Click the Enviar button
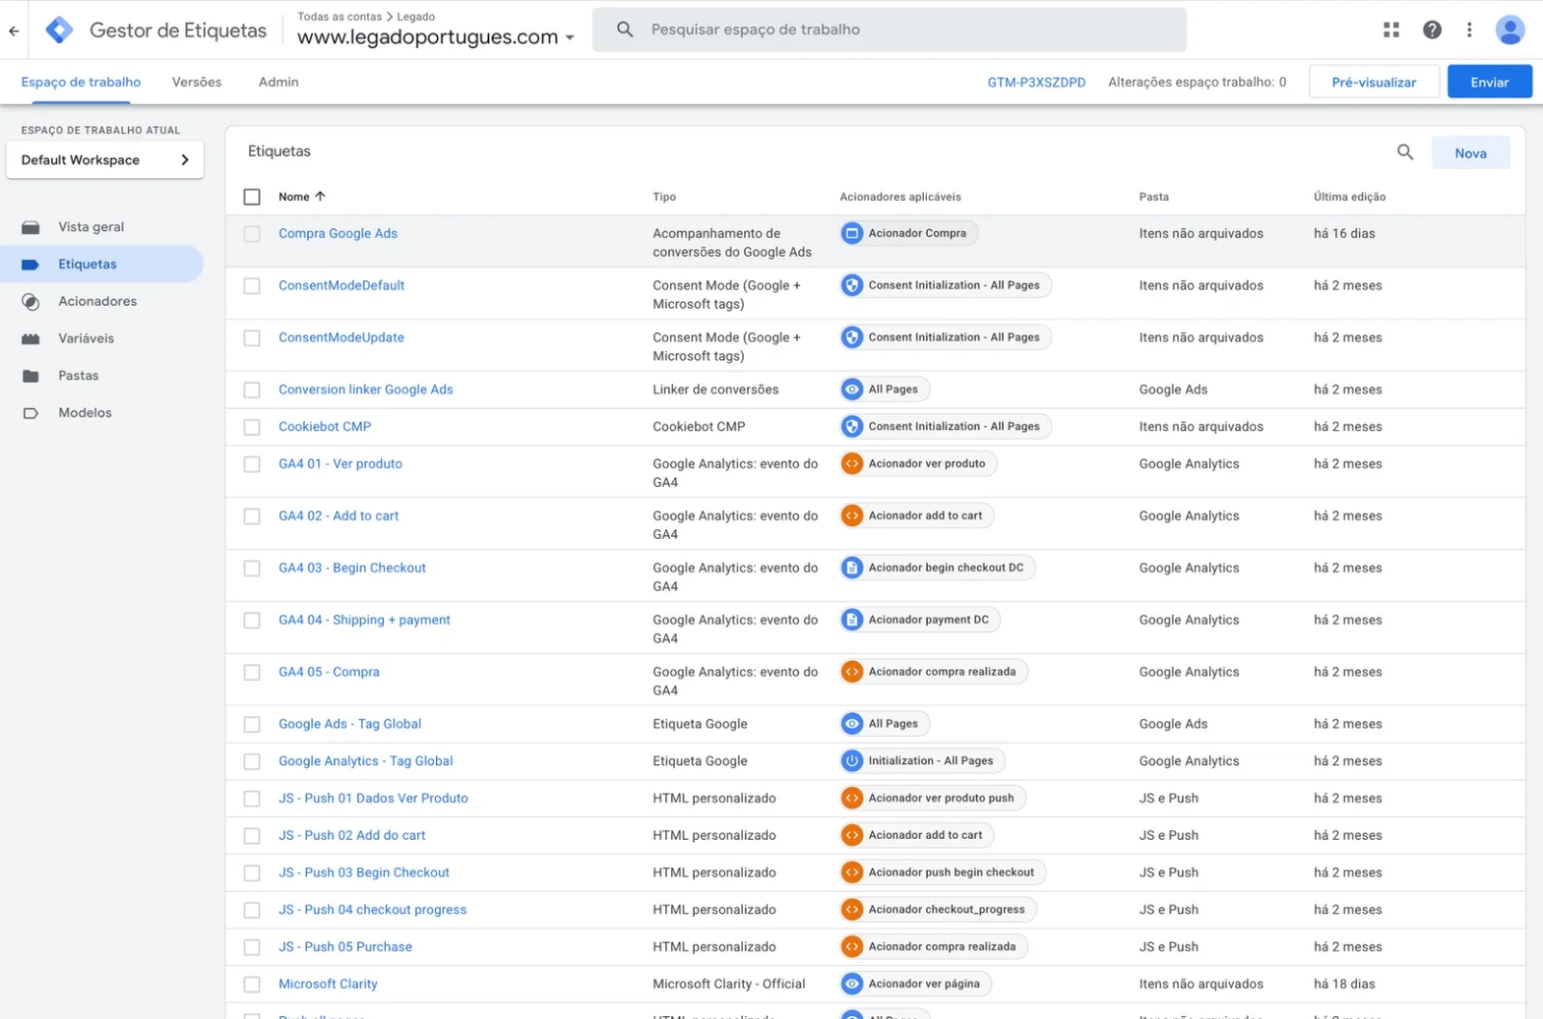The height and width of the screenshot is (1019, 1543). pyautogui.click(x=1489, y=83)
